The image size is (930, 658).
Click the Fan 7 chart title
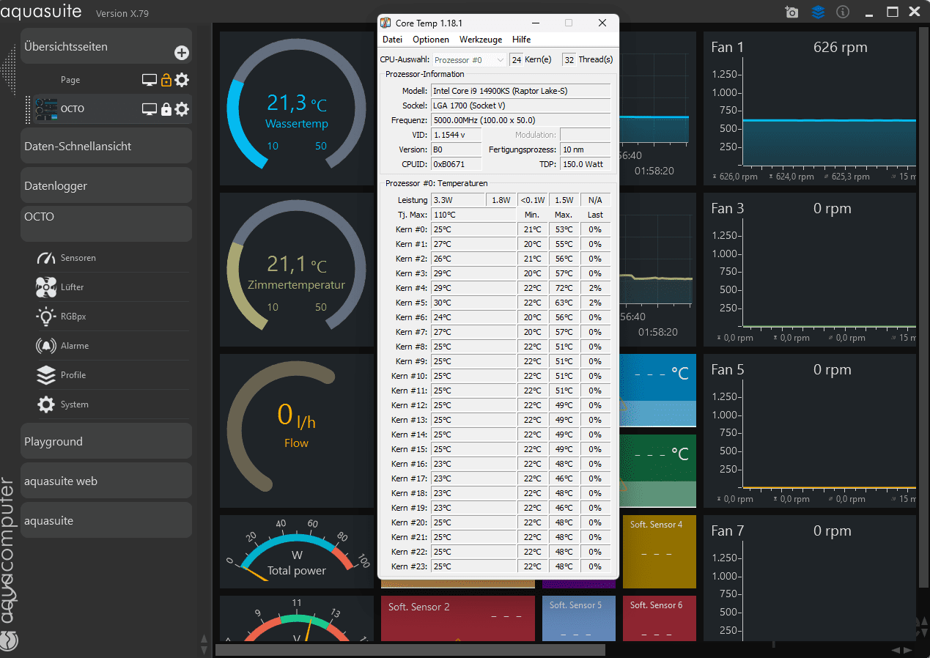coord(728,531)
